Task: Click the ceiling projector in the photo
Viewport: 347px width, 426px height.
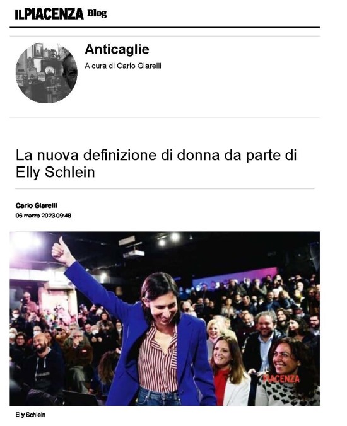Action: (133, 253)
